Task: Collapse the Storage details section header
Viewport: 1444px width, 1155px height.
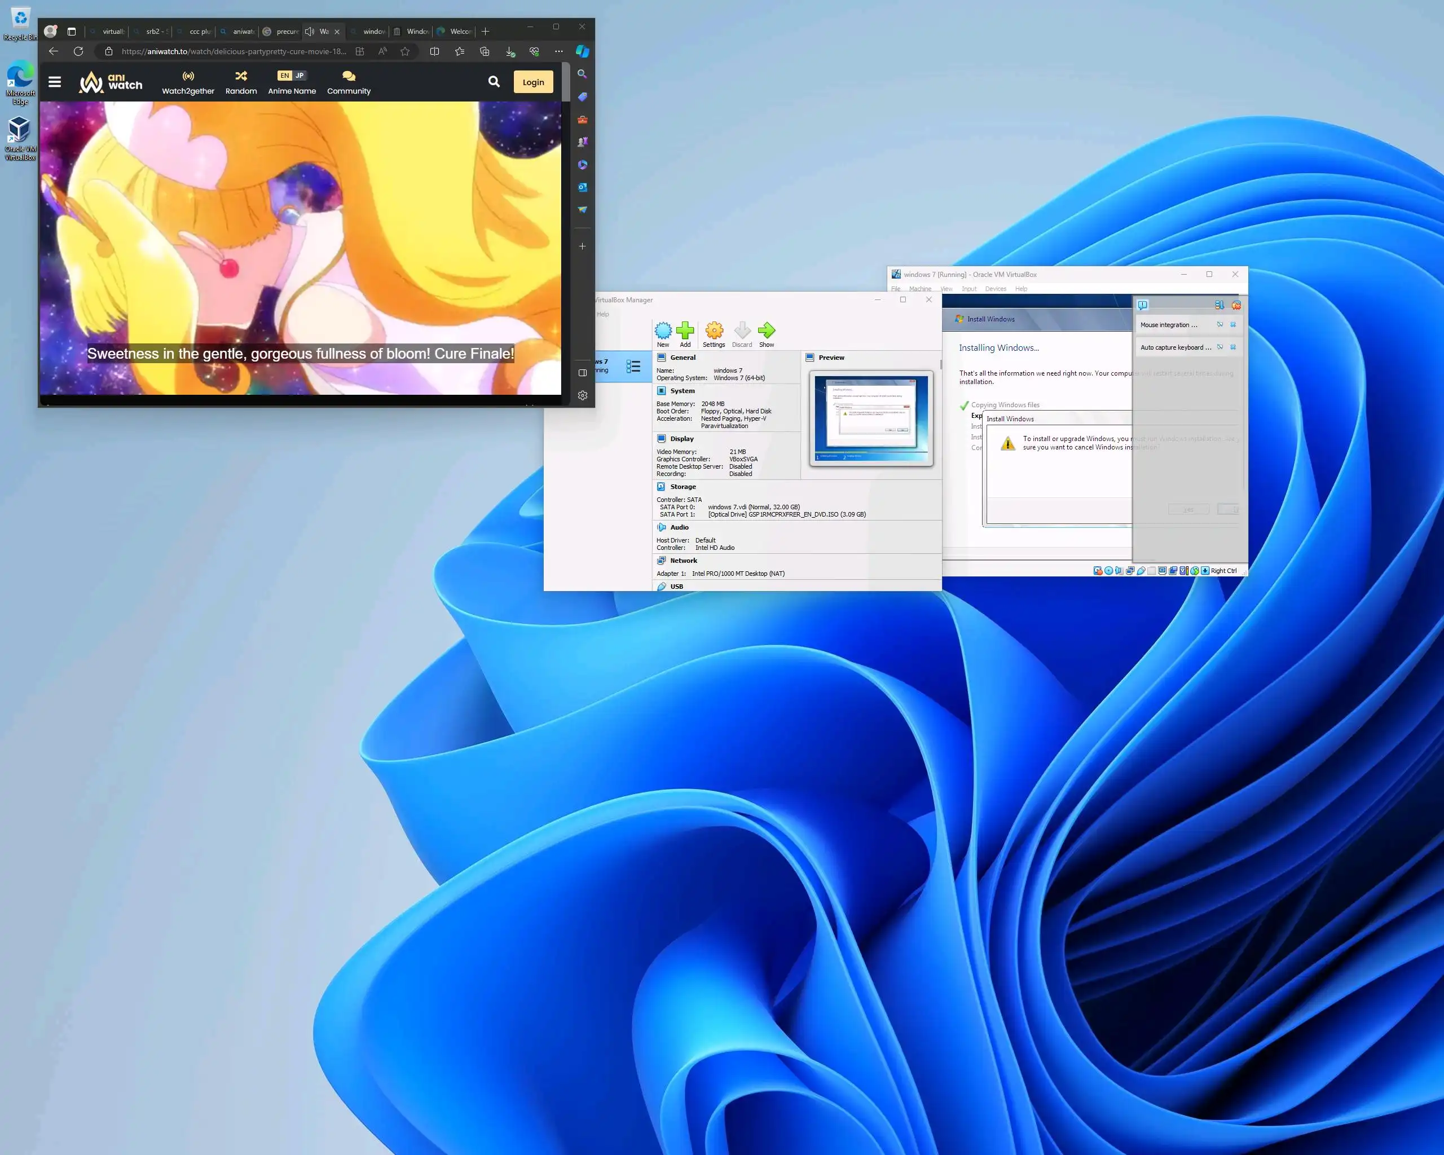Action: (683, 487)
